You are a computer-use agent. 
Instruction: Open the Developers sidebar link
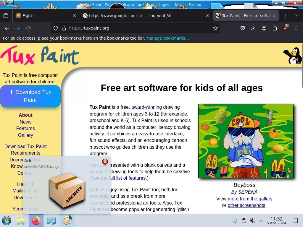(25, 197)
